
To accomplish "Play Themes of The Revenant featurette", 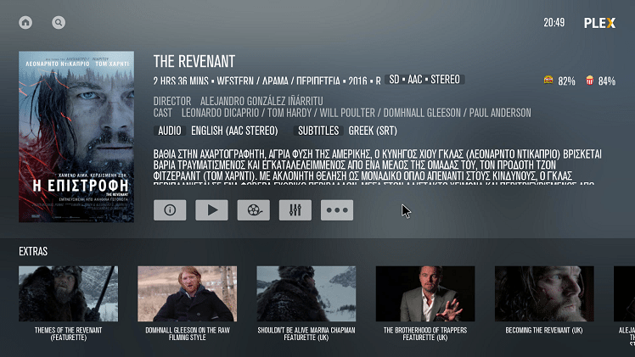I will (69, 294).
